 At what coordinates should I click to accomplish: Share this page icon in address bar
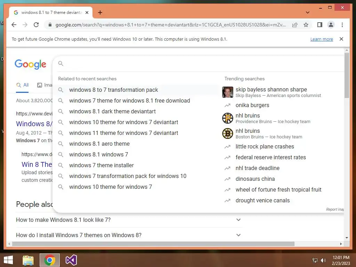coord(295,25)
